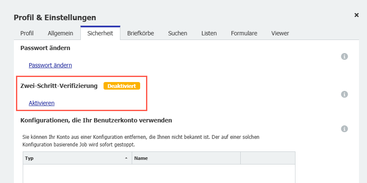Open the Suchen tab
The height and width of the screenshot is (183, 367).
point(178,33)
